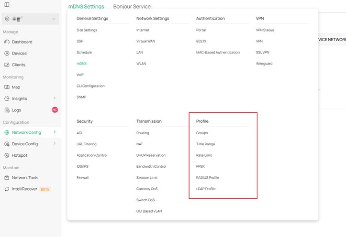346x237 pixels.
Task: Open the SSH settings link
Action: click(x=80, y=41)
